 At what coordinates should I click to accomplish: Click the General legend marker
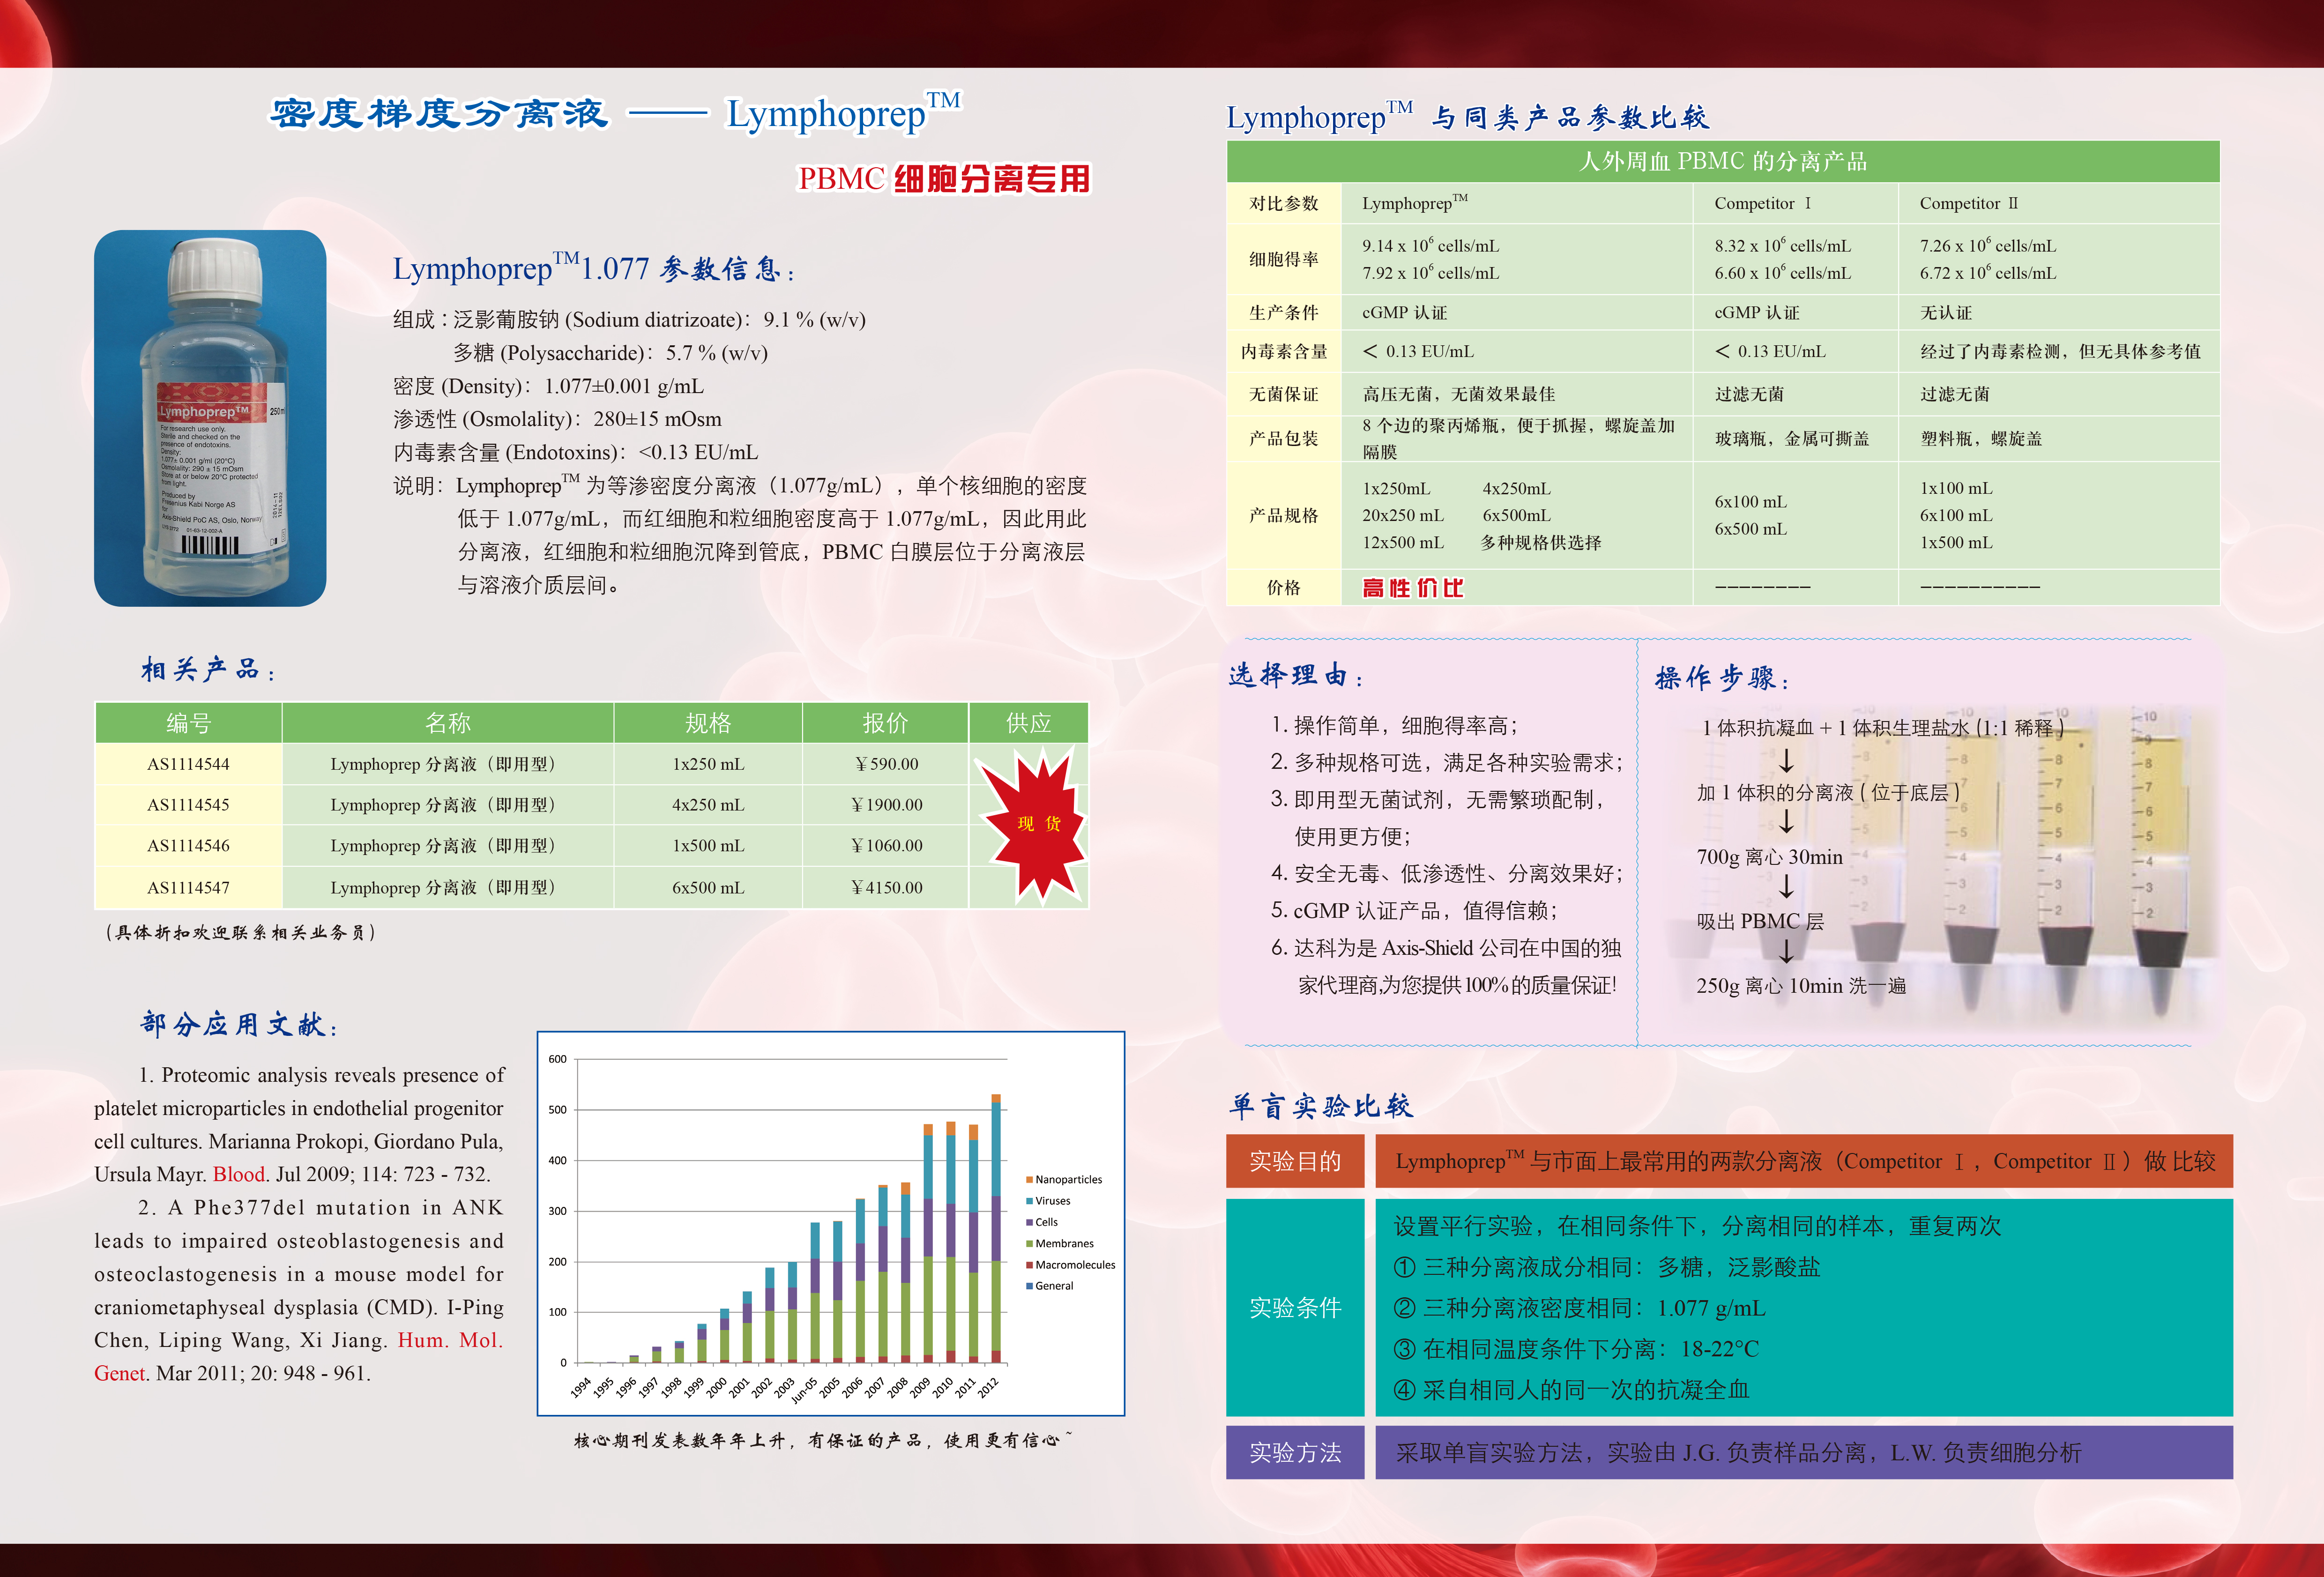pyautogui.click(x=1029, y=1286)
